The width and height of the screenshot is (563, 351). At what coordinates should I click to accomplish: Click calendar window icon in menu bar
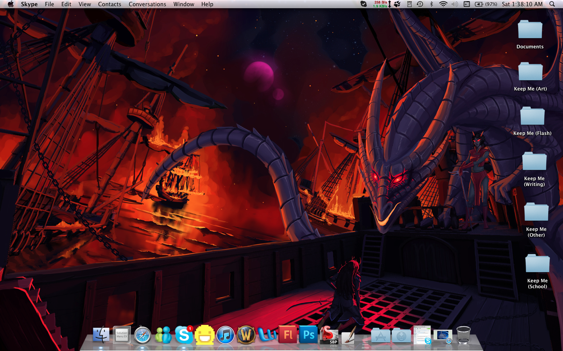[x=467, y=4]
